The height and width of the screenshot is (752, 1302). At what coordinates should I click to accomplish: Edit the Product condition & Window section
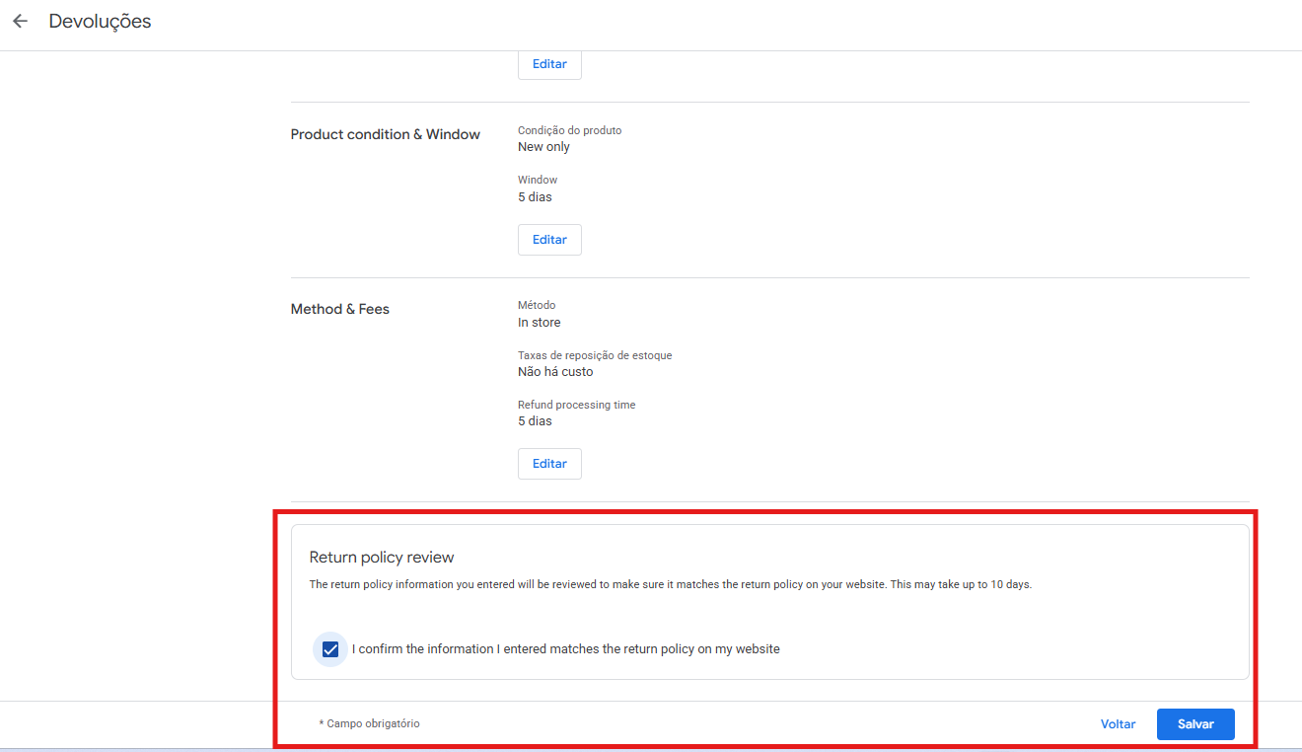pyautogui.click(x=549, y=240)
